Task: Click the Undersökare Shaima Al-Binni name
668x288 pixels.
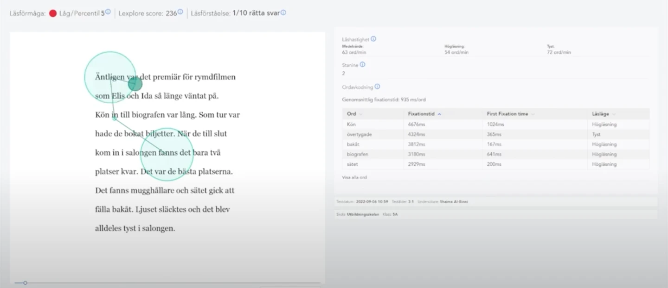Action: coord(454,202)
